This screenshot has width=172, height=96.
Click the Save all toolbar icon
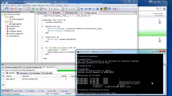(7, 9)
